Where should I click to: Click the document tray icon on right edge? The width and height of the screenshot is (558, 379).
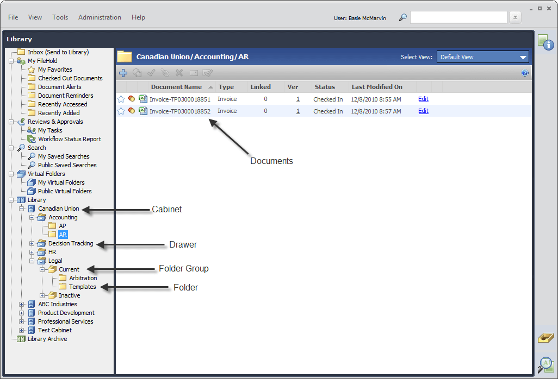pos(546,338)
